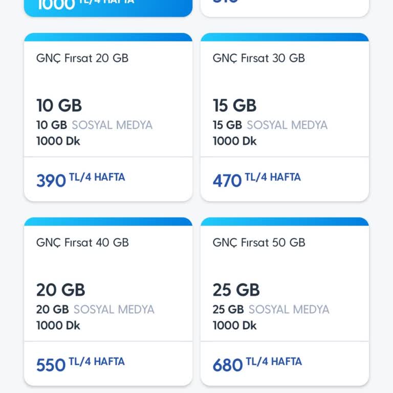Open the GNÇ Fırsat 30 GB plan title
The height and width of the screenshot is (393, 393).
pos(258,58)
